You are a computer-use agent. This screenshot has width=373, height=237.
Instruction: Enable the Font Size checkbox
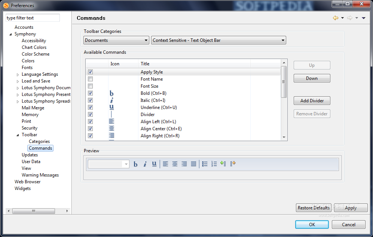coord(91,86)
